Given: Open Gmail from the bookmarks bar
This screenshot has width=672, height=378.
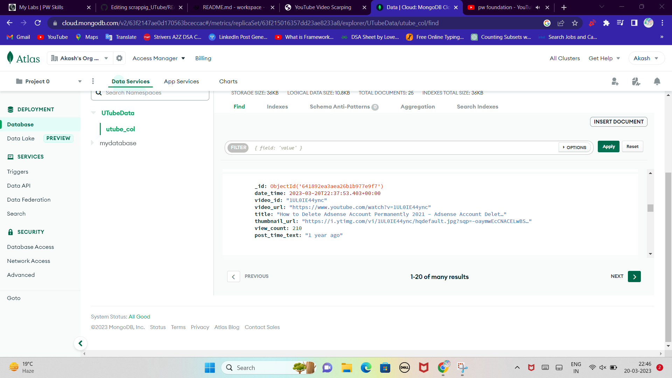Looking at the screenshot, I should coord(18,37).
